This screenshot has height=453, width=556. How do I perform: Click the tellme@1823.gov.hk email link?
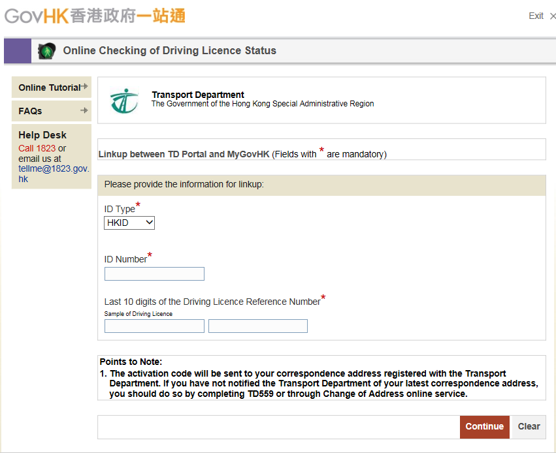coord(54,174)
